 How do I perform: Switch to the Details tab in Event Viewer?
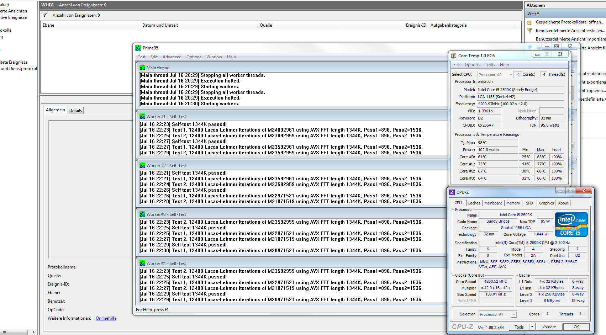pos(76,111)
